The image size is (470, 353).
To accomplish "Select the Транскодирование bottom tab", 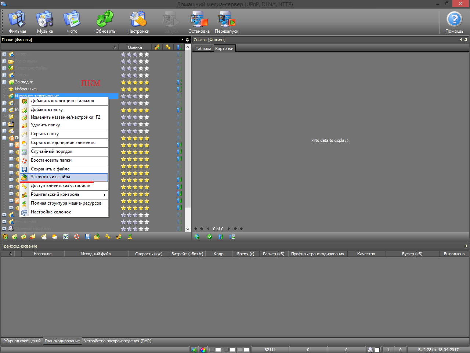I will [x=62, y=341].
